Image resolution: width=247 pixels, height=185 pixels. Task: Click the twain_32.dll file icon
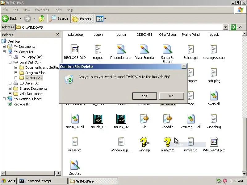coord(75,119)
